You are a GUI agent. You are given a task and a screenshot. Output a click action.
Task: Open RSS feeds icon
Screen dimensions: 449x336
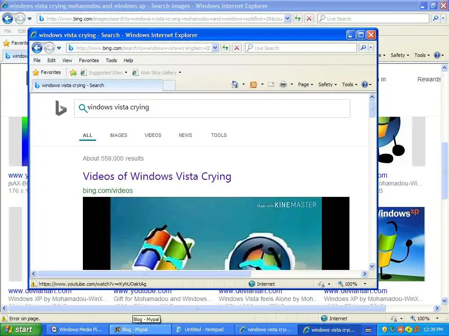click(253, 84)
